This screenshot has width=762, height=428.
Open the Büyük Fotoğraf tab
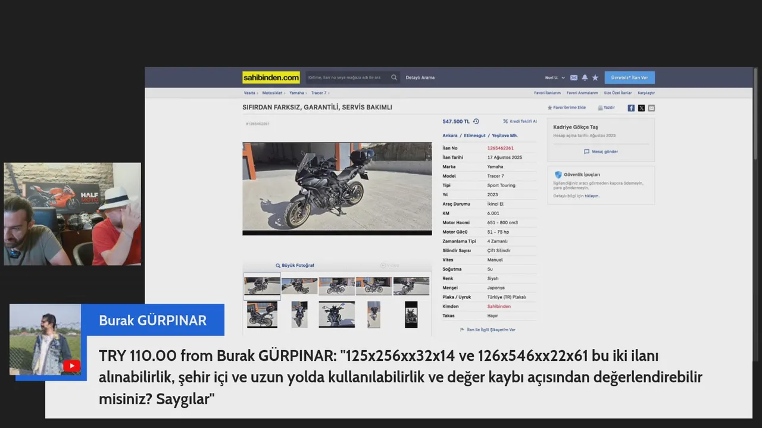click(295, 265)
